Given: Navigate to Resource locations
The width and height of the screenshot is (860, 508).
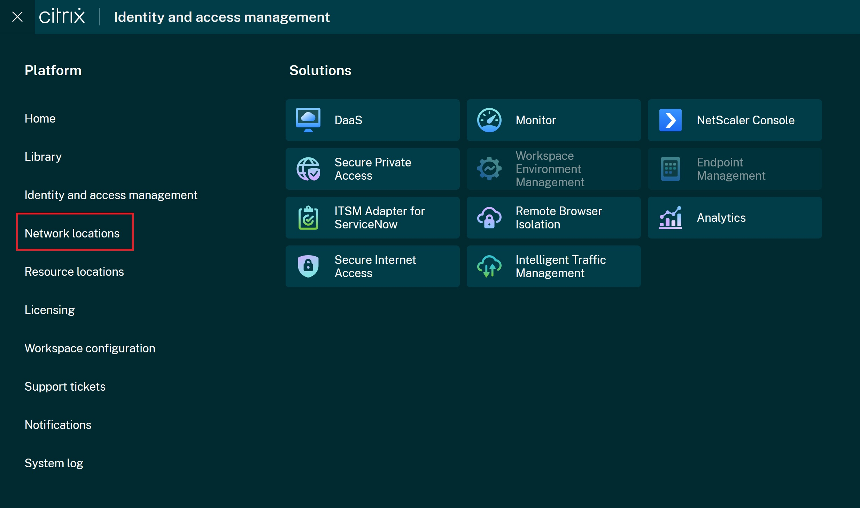Looking at the screenshot, I should point(74,272).
